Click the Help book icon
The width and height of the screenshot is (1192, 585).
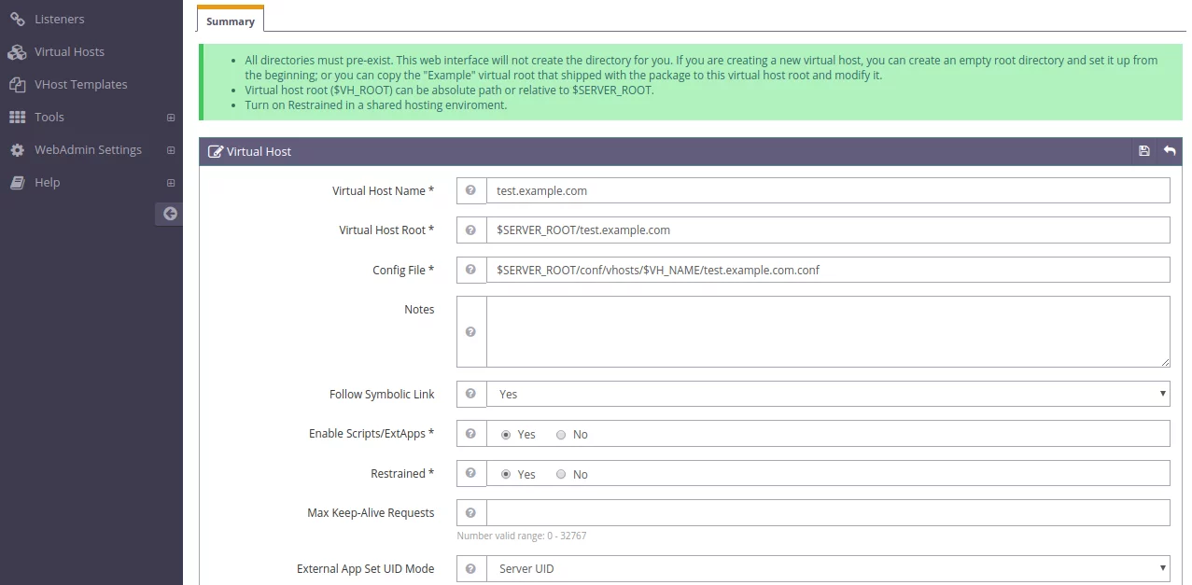click(x=17, y=182)
